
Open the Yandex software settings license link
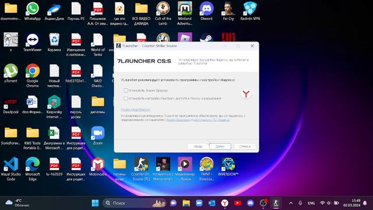click(212, 120)
